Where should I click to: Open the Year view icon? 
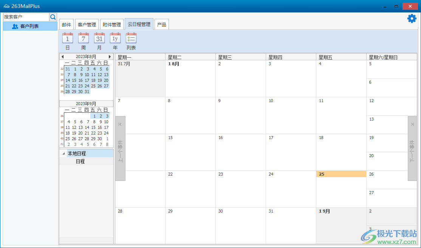115,38
